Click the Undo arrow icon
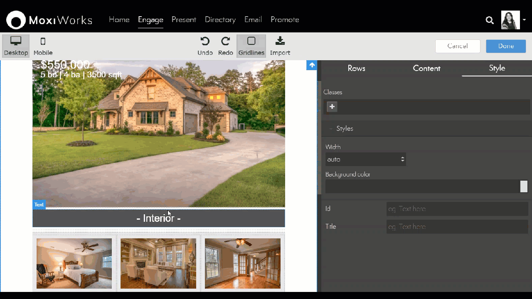Image resolution: width=532 pixels, height=299 pixels. [x=205, y=42]
